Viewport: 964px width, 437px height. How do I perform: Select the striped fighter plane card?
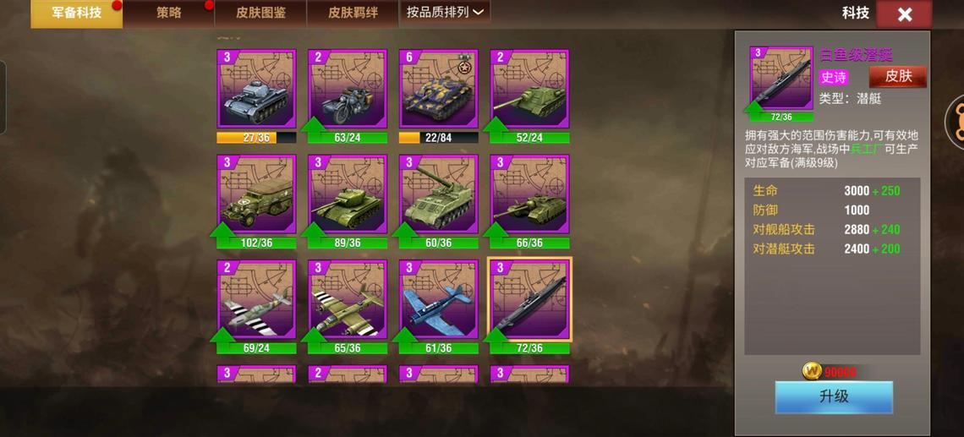[256, 299]
